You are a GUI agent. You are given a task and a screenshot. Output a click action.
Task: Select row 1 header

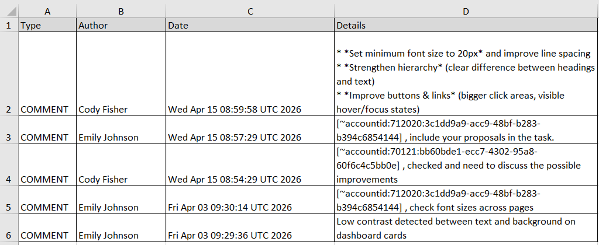click(9, 26)
